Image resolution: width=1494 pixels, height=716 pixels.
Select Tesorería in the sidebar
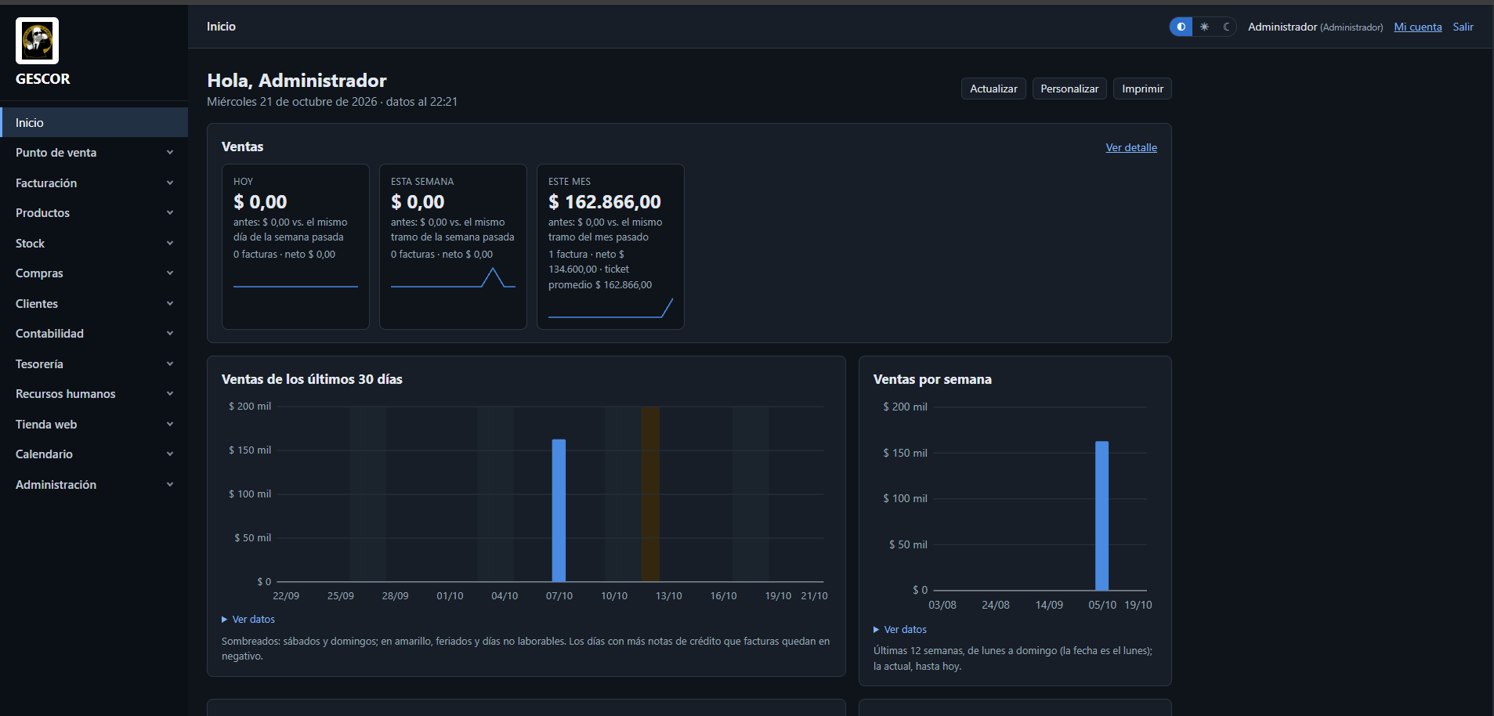[94, 364]
